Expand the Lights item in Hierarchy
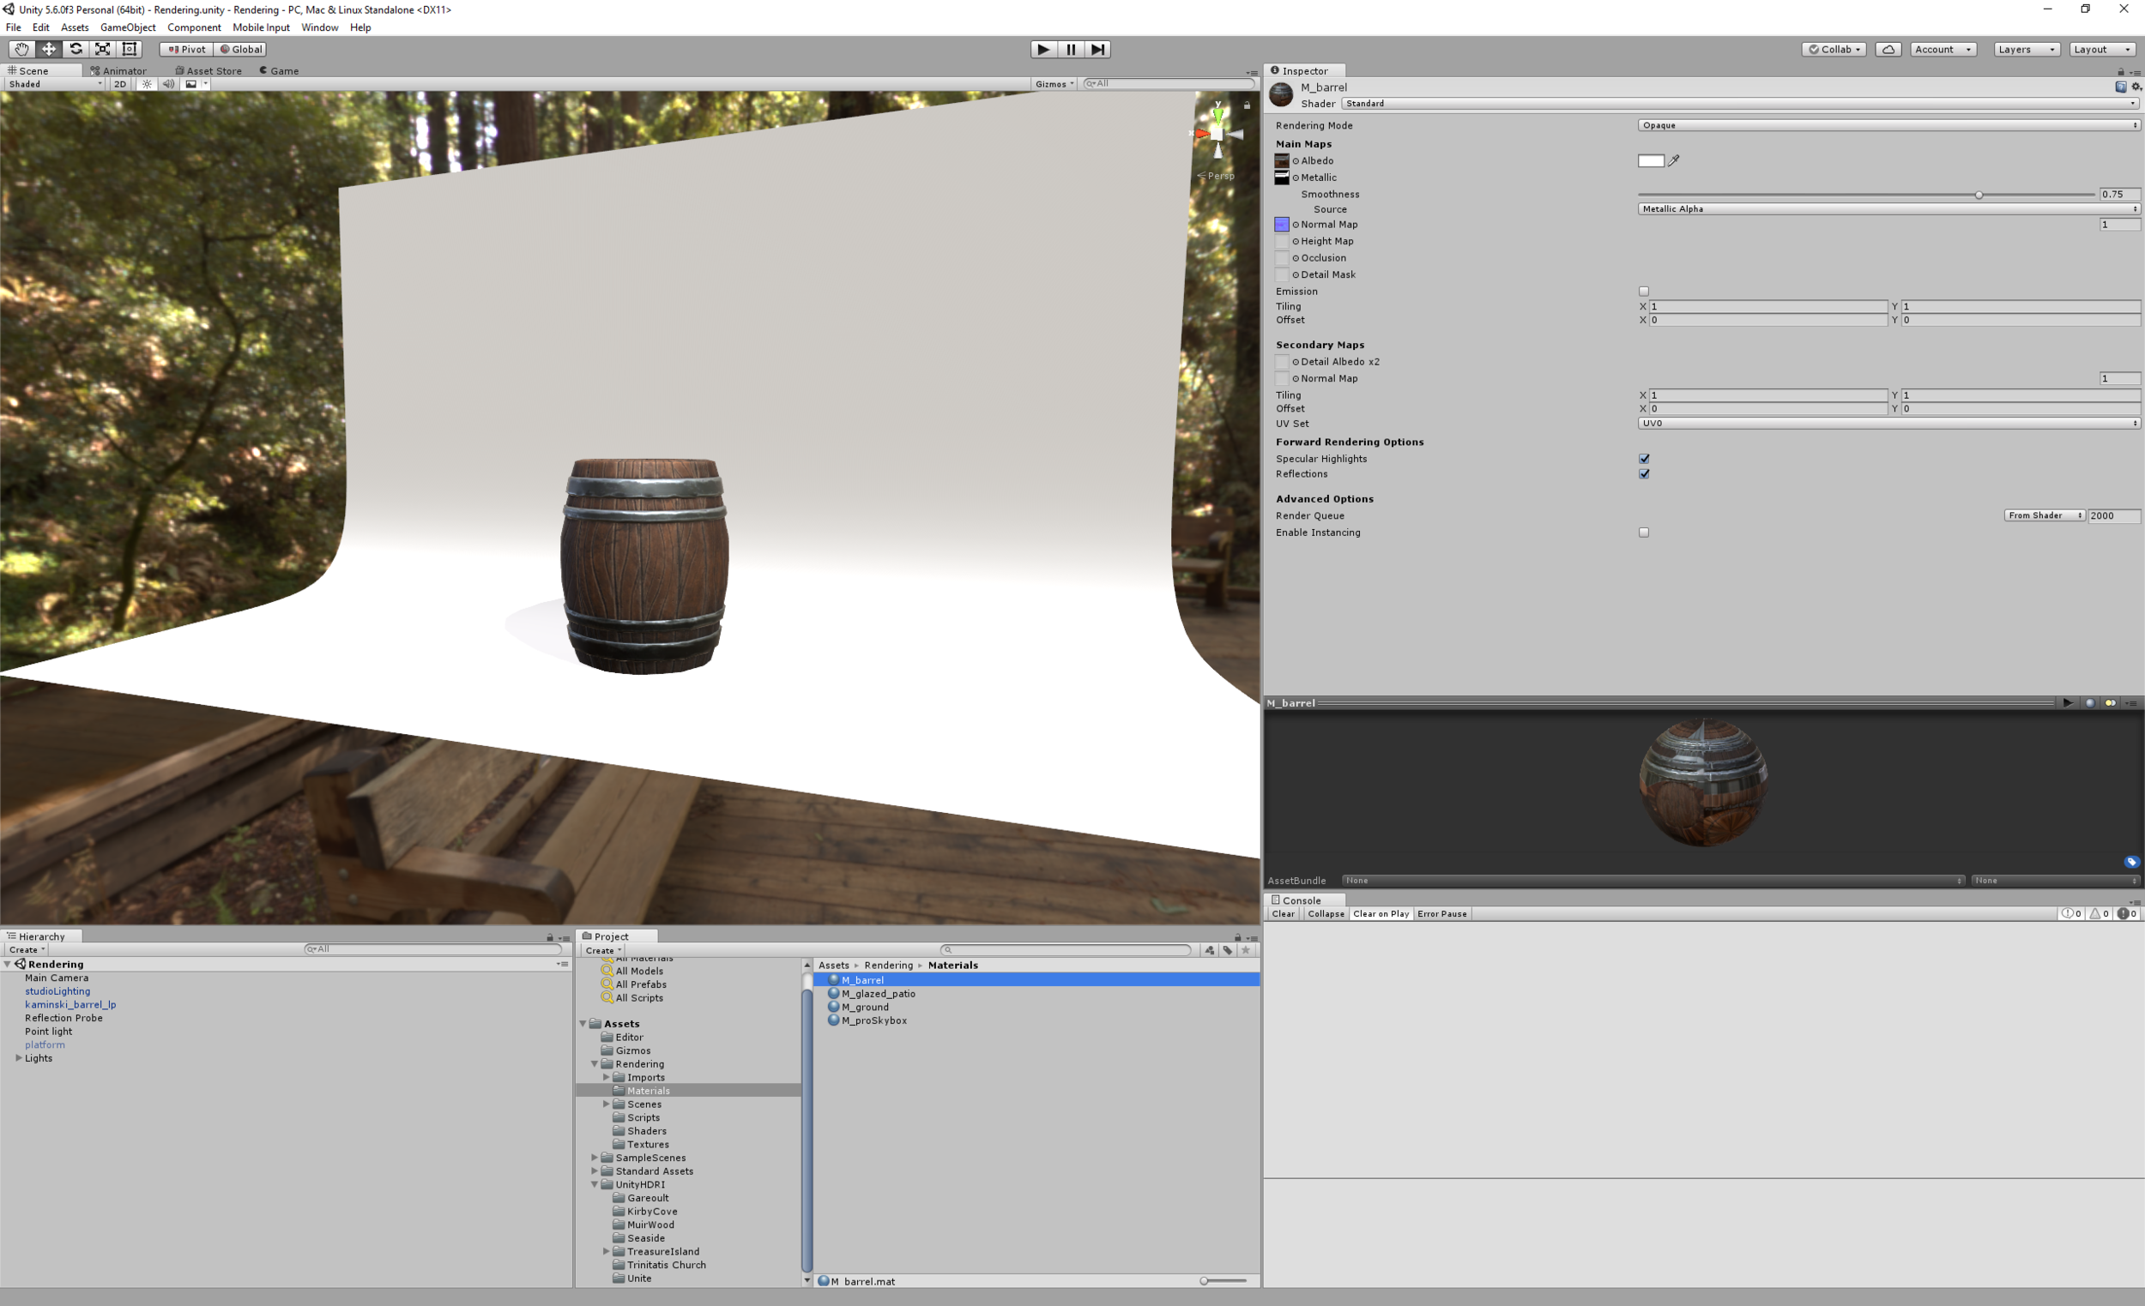The image size is (2145, 1306). [x=19, y=1058]
